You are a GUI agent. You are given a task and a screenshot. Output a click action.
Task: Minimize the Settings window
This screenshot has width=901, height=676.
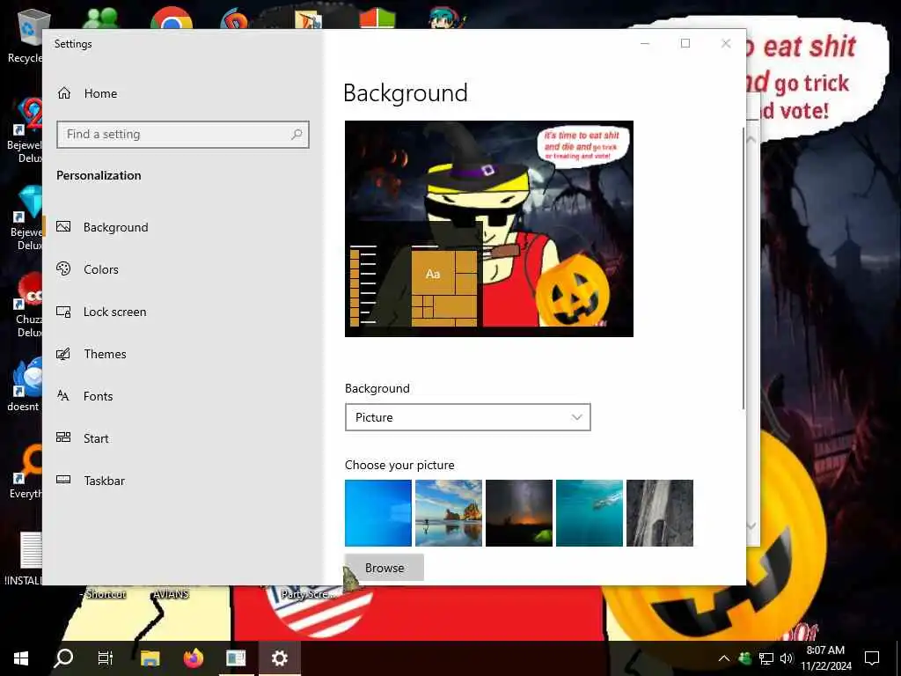645,44
